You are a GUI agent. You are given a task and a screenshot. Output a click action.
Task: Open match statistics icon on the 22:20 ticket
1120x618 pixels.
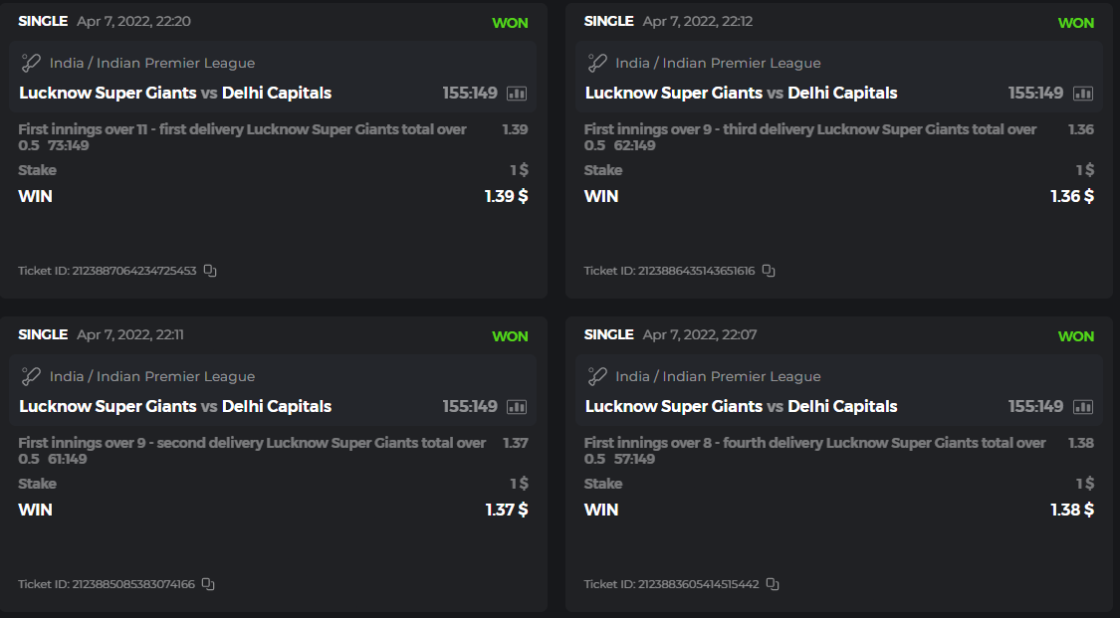point(517,94)
